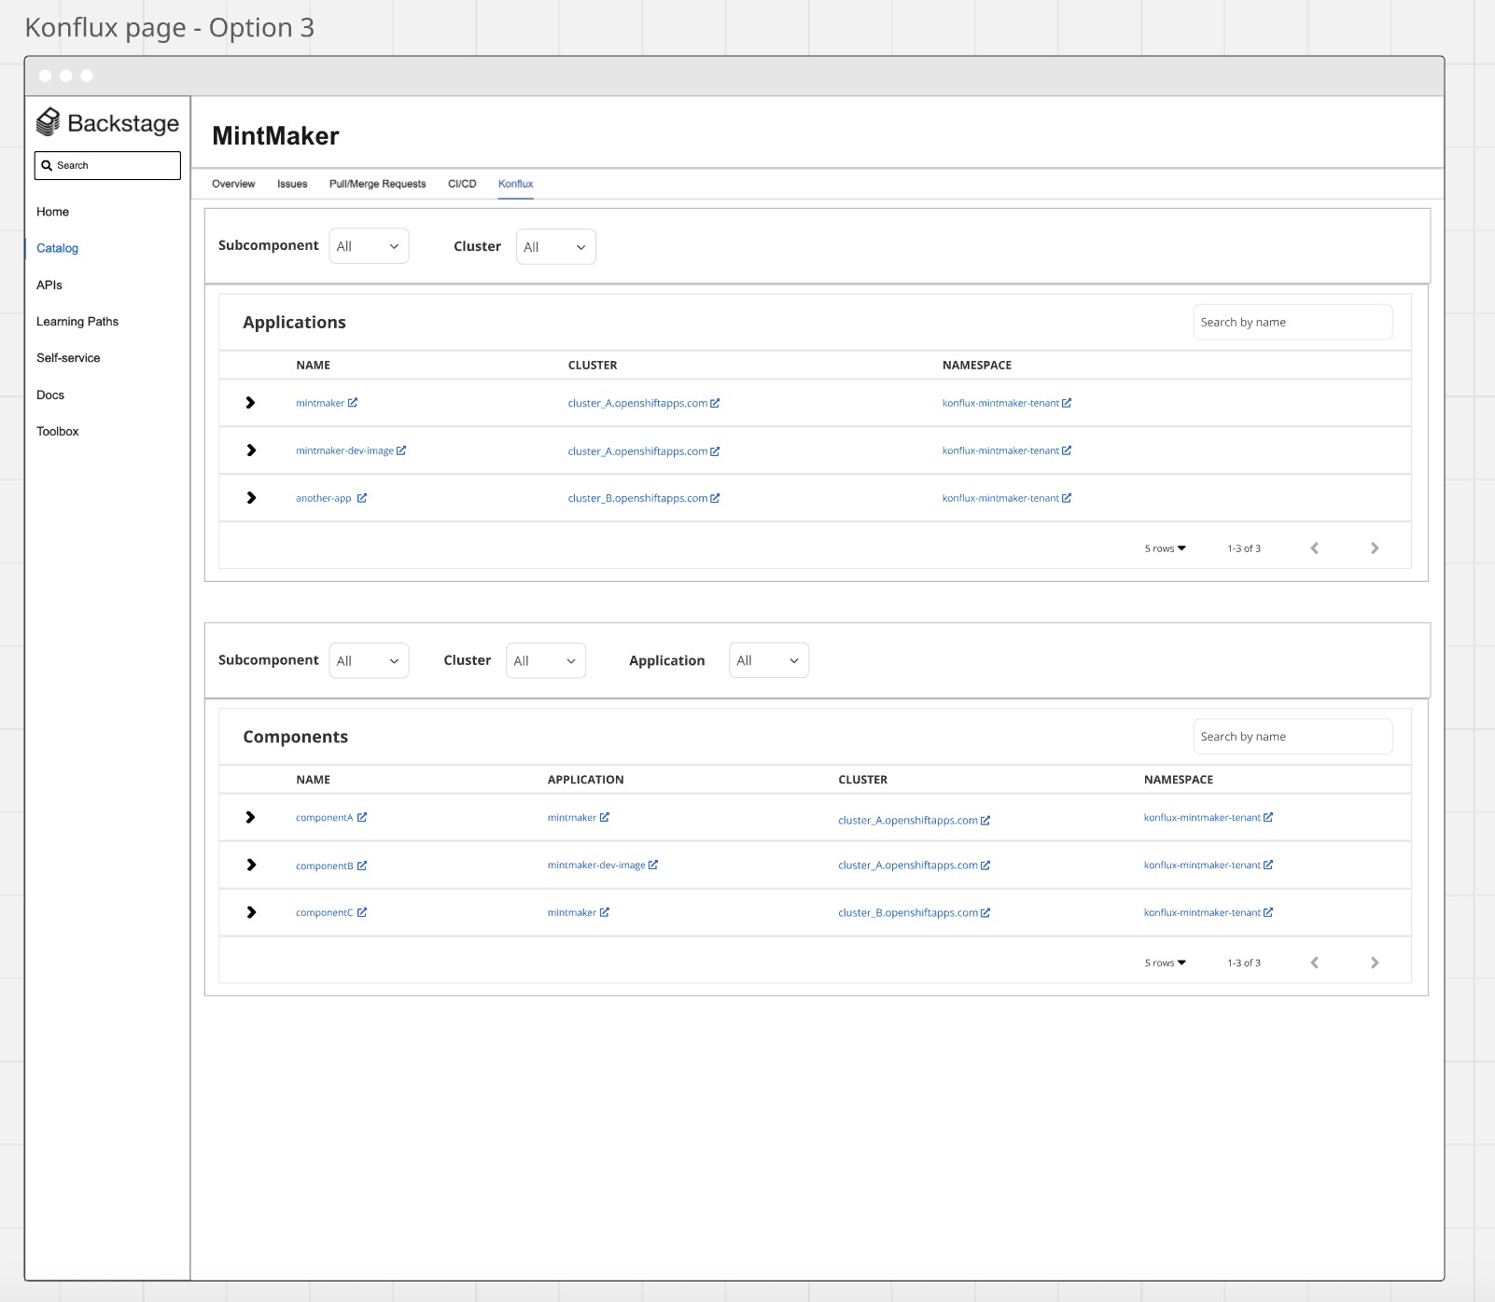Go to previous page in Applications table
1495x1302 pixels.
pos(1314,548)
